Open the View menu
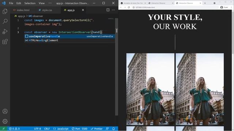 (x=42, y=3)
